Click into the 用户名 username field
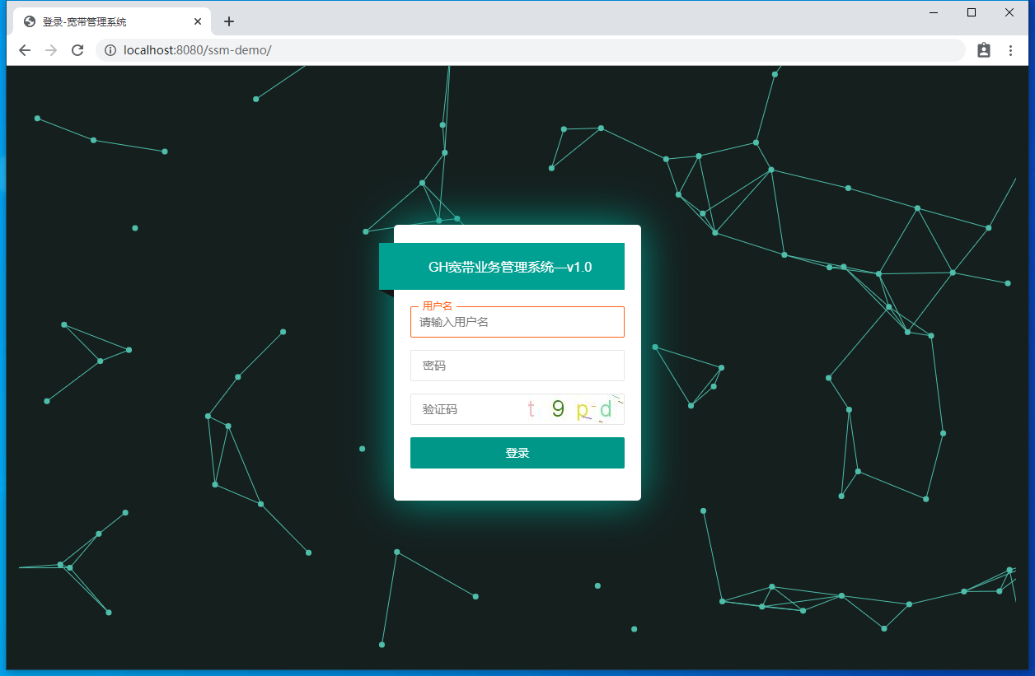The height and width of the screenshot is (676, 1035). 517,322
